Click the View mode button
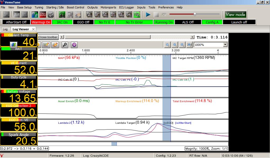 click(x=235, y=14)
